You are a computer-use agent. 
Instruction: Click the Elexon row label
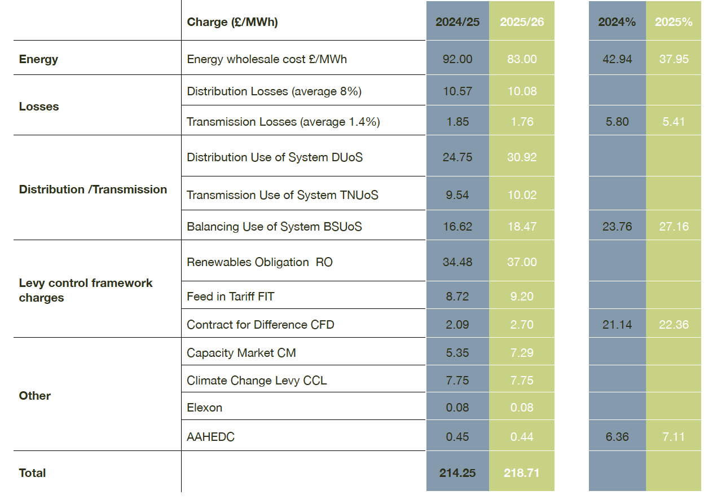[204, 408]
